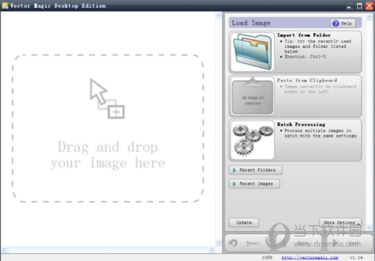The image size is (375, 261).
Task: Click the Update button
Action: 244,222
